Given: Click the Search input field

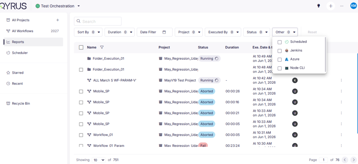Looking at the screenshot, I should coord(98,21).
